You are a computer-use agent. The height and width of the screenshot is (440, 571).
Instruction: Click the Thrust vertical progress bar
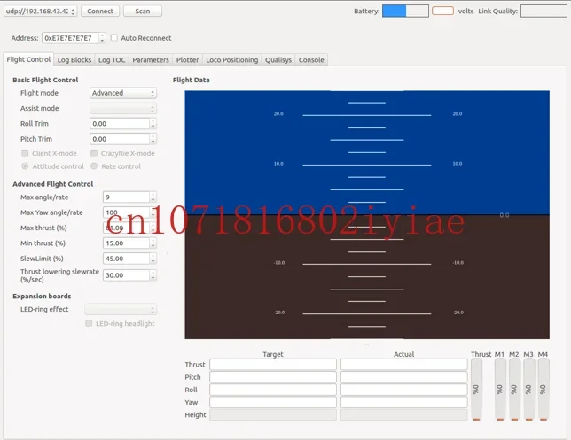(476, 390)
